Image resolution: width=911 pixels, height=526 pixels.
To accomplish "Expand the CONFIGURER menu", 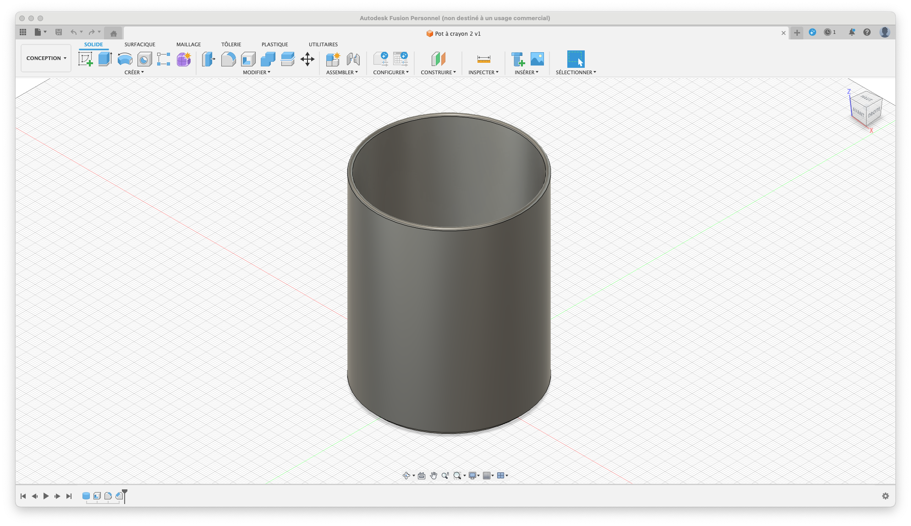I will tap(391, 72).
